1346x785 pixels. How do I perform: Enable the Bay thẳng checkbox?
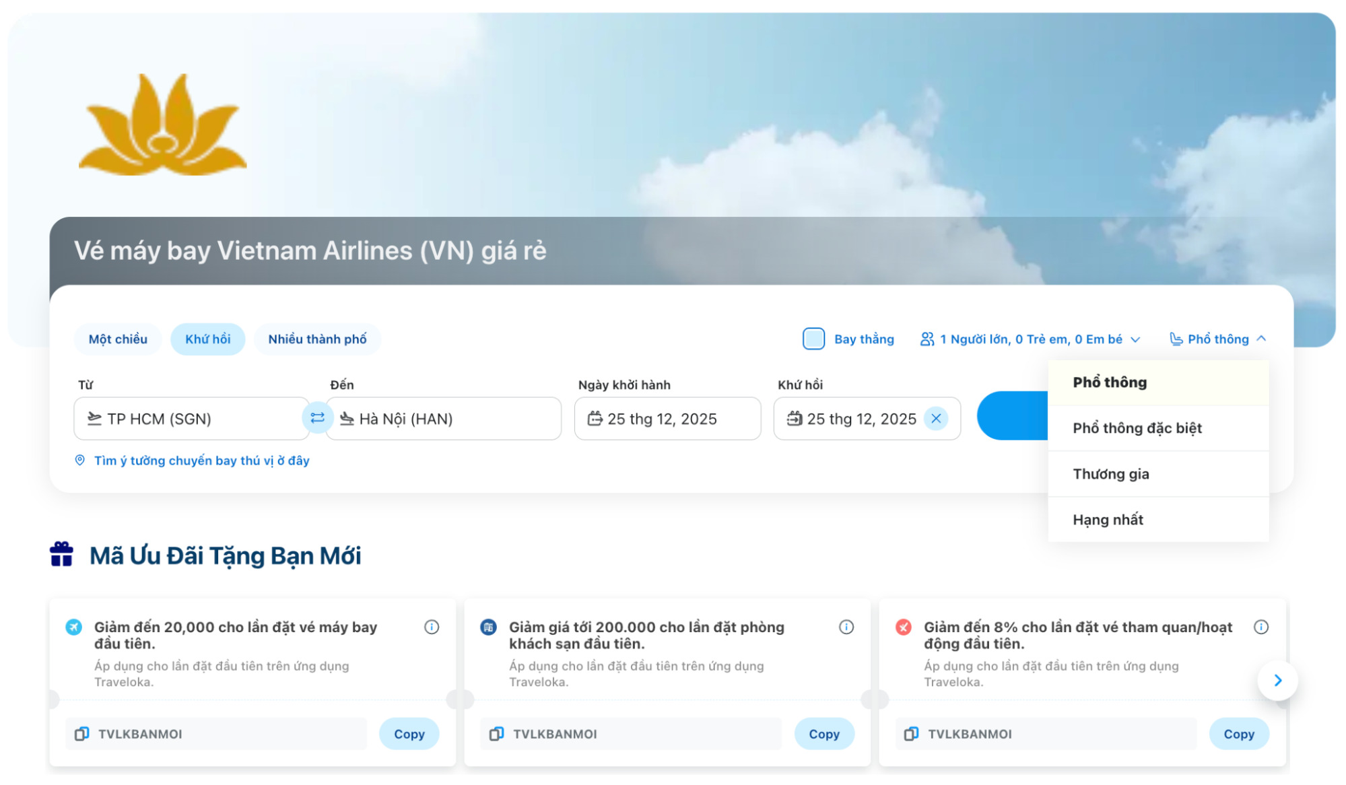813,339
